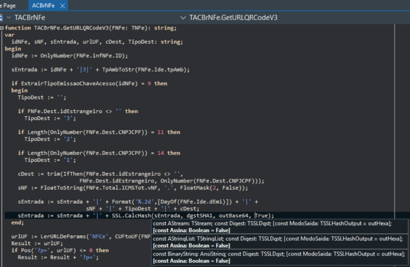Image resolution: width=410 pixels, height=267 pixels.
Task: Click the "TipoDest := '3';" assignment
Action: coord(50,118)
